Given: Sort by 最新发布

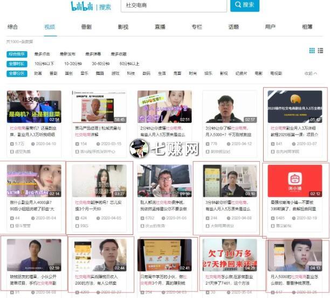Looking at the screenshot, I should pos(67,54).
